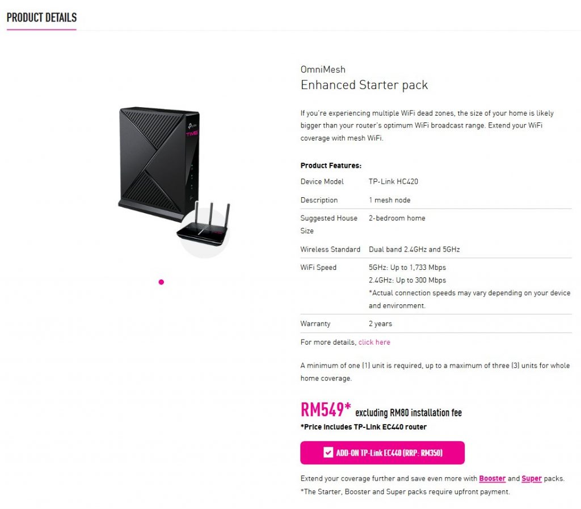Follow the 'click here' details link
This screenshot has height=509, width=581.
[x=374, y=342]
